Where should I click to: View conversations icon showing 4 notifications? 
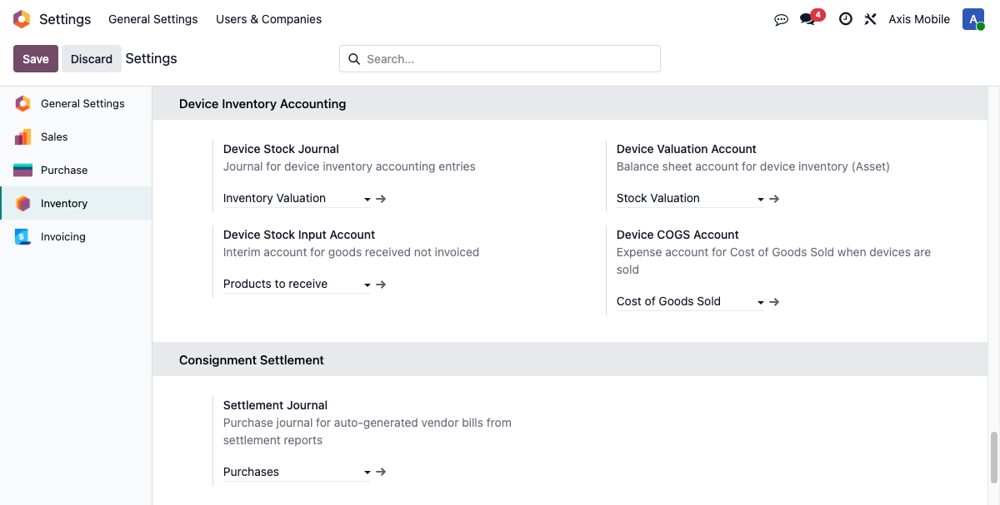click(807, 19)
